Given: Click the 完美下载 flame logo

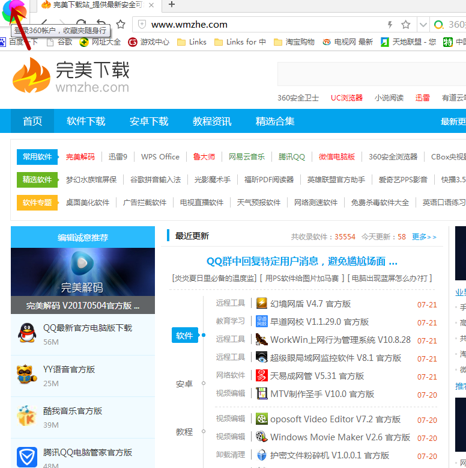Looking at the screenshot, I should (x=31, y=76).
